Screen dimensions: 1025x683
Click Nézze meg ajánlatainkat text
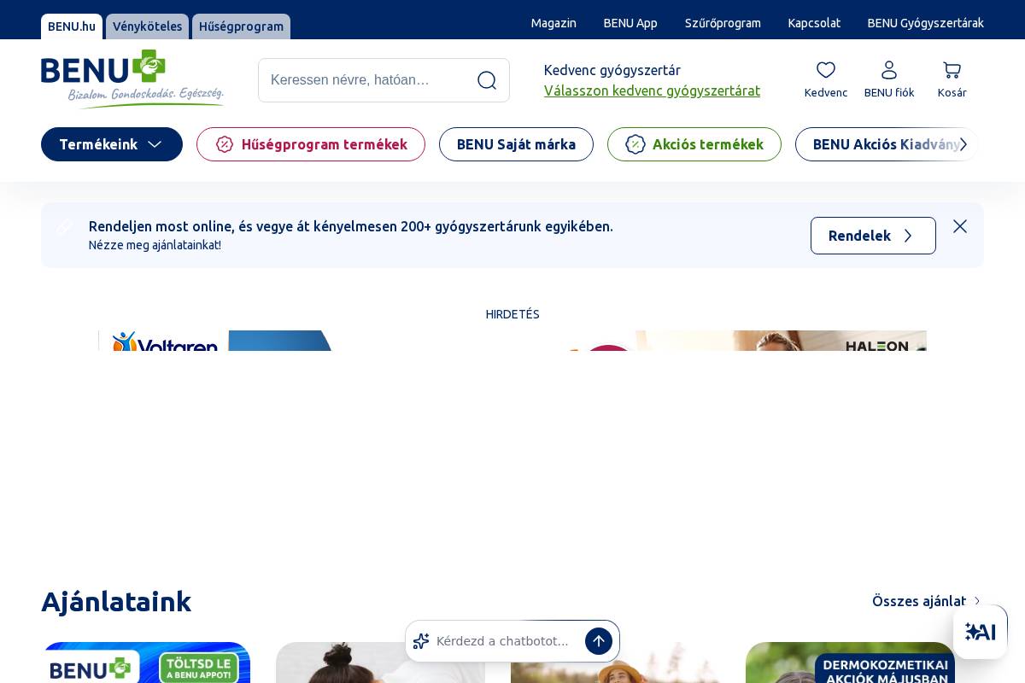155,245
